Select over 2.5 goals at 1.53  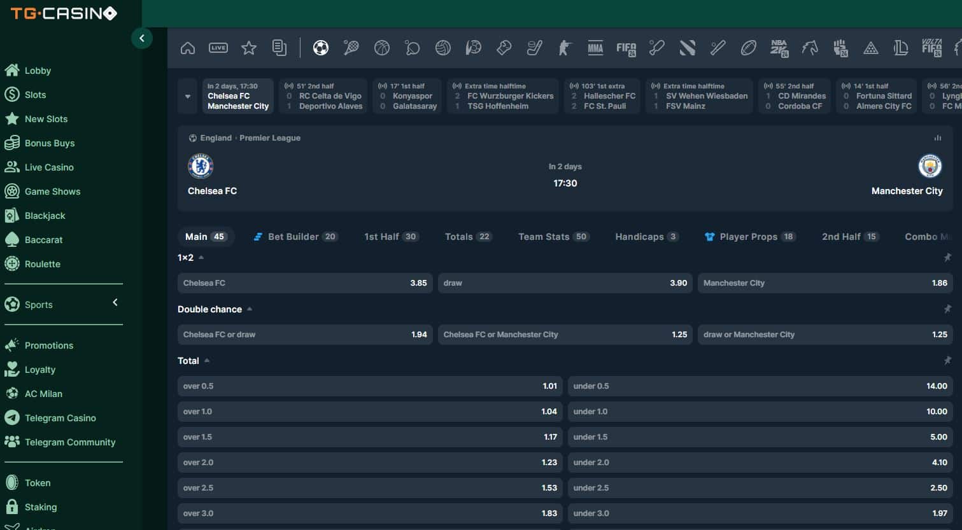(x=370, y=488)
